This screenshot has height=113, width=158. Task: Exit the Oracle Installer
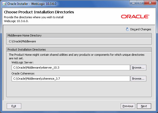(14, 106)
